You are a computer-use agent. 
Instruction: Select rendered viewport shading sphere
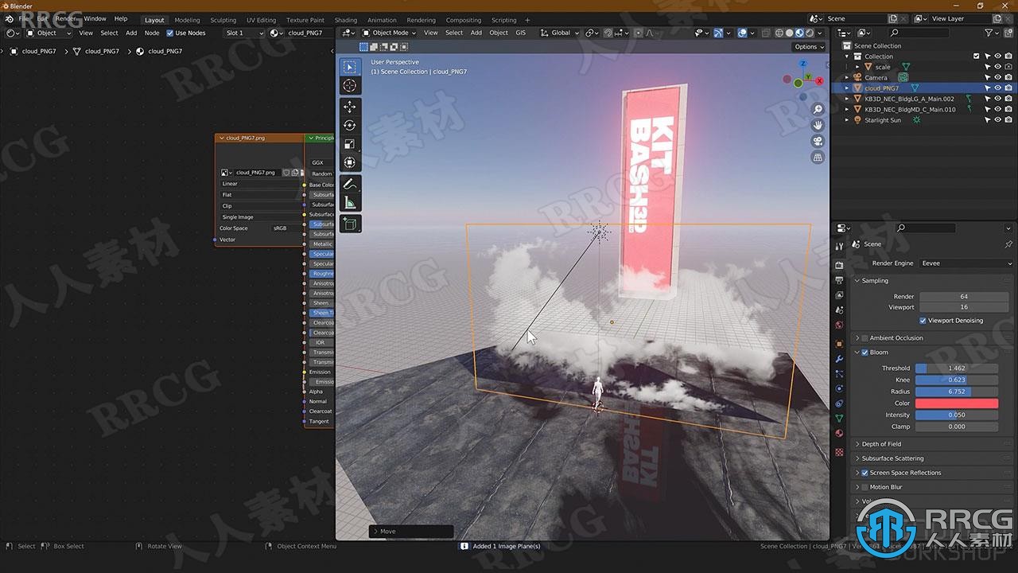pos(810,33)
